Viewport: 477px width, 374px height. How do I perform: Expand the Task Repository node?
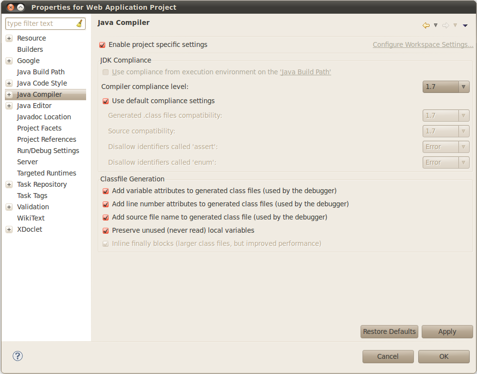(9, 185)
